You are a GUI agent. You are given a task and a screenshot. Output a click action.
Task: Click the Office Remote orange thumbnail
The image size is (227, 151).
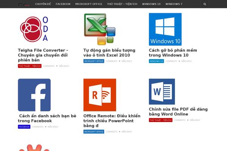coord(100,95)
